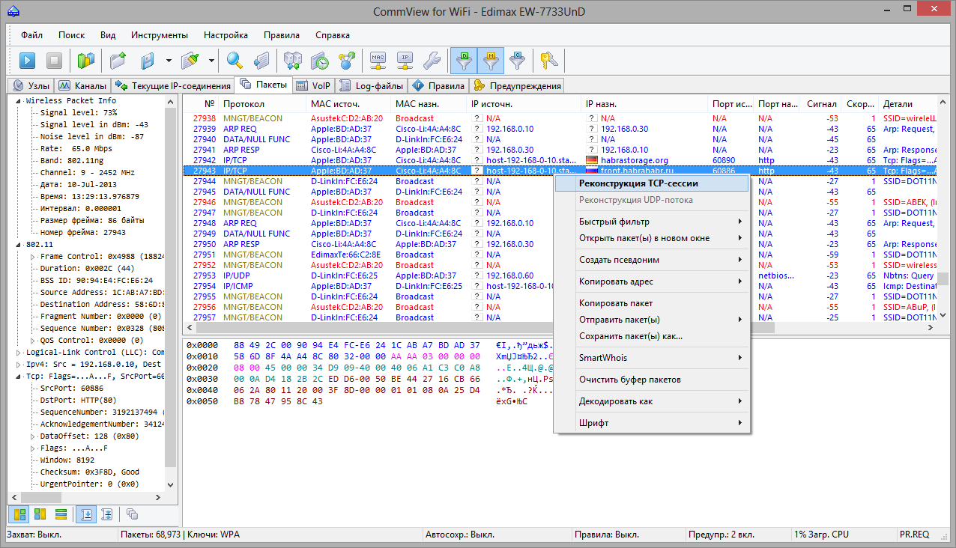Select the second layout button with decoder right
Viewport: 956px width, 548px height.
tap(40, 514)
